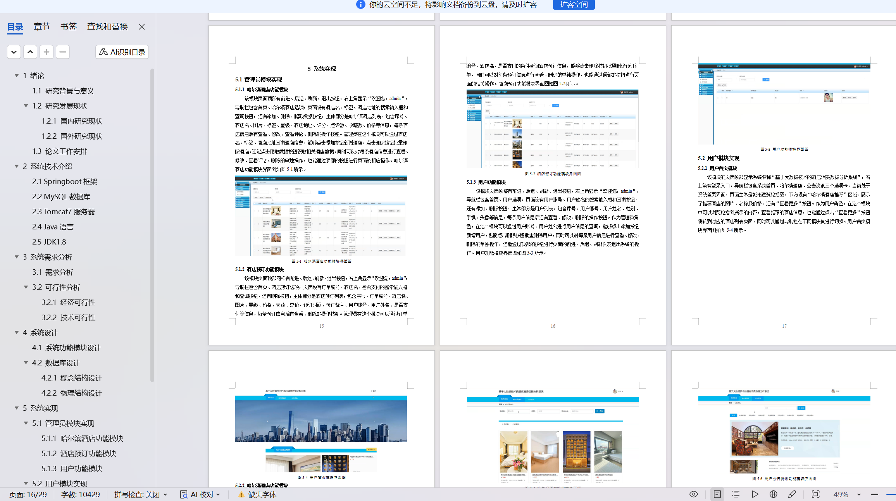
Task: Jump to 2.2 MySQL 数据库 heading
Action: click(61, 196)
